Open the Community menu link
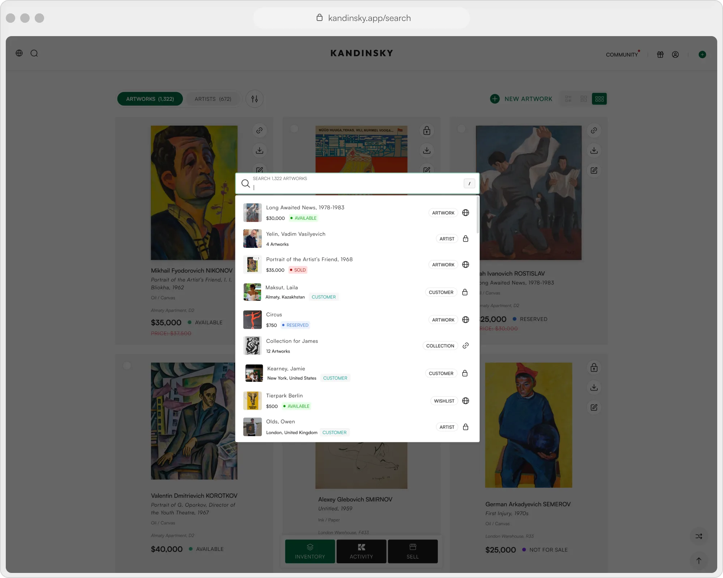Screen dimensions: 723x578 622,55
